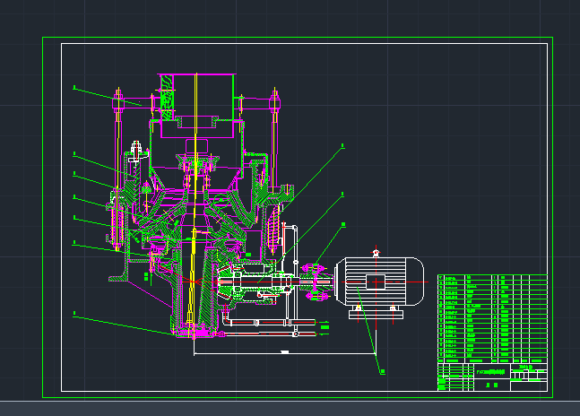Select the inner white frame top edge

(305, 43)
